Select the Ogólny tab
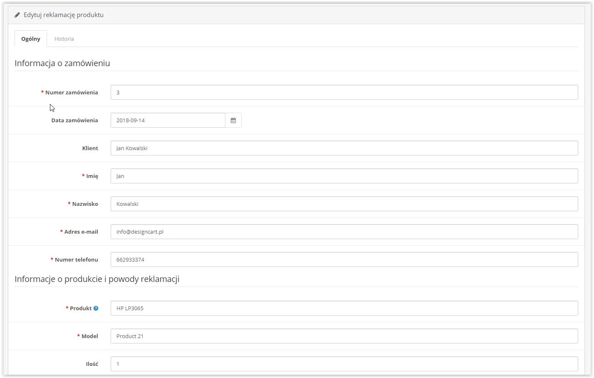 click(31, 39)
